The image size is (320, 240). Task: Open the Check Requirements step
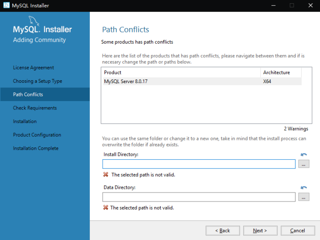35,108
